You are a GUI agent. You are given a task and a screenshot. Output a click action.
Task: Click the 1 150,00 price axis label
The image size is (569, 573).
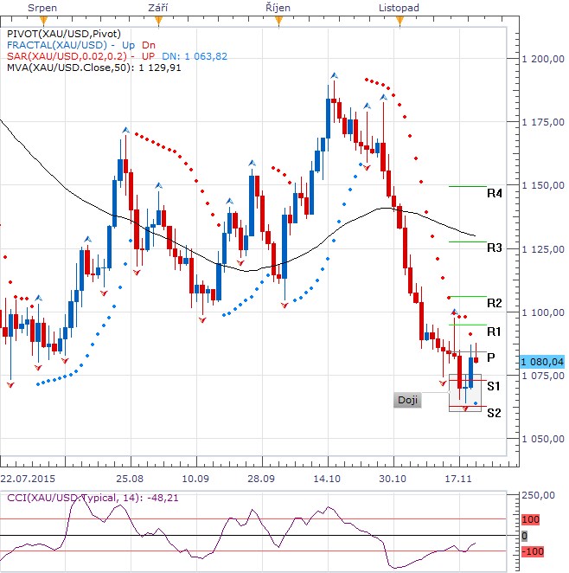click(543, 185)
